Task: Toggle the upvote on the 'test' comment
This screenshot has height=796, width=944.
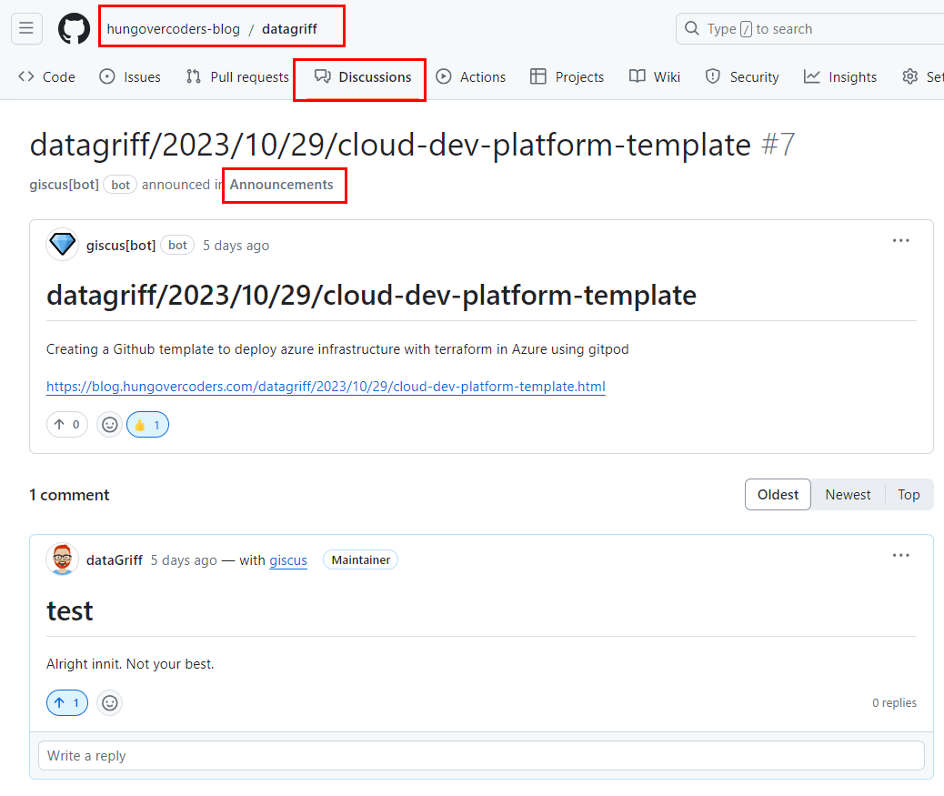Action: (x=67, y=702)
